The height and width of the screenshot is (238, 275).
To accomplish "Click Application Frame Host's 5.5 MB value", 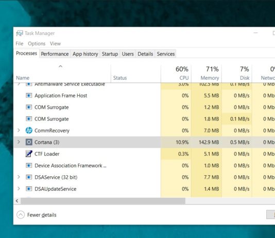I will 212,96.
